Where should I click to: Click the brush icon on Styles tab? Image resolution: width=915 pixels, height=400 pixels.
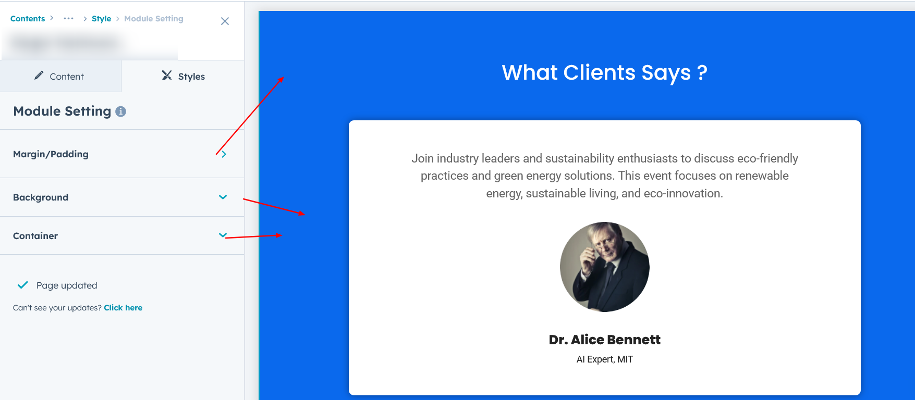coord(167,76)
